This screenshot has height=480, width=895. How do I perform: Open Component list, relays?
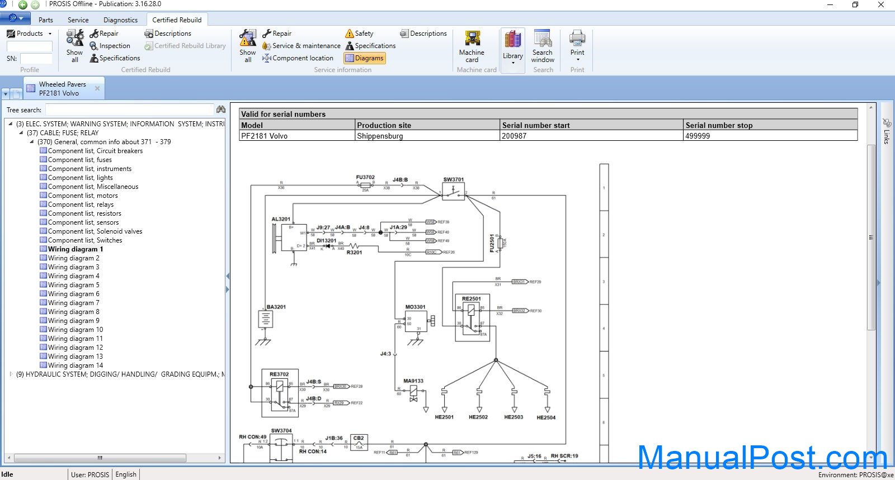pos(81,205)
